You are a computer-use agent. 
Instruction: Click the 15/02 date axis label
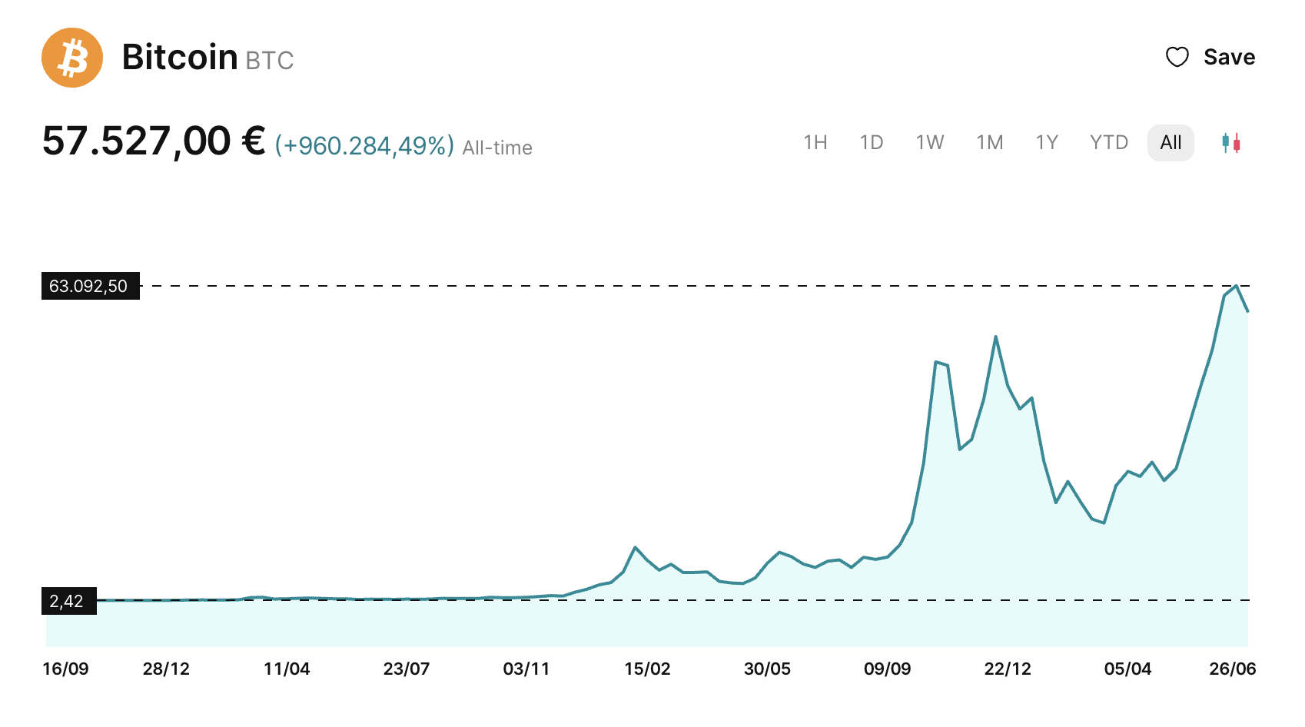pos(647,669)
